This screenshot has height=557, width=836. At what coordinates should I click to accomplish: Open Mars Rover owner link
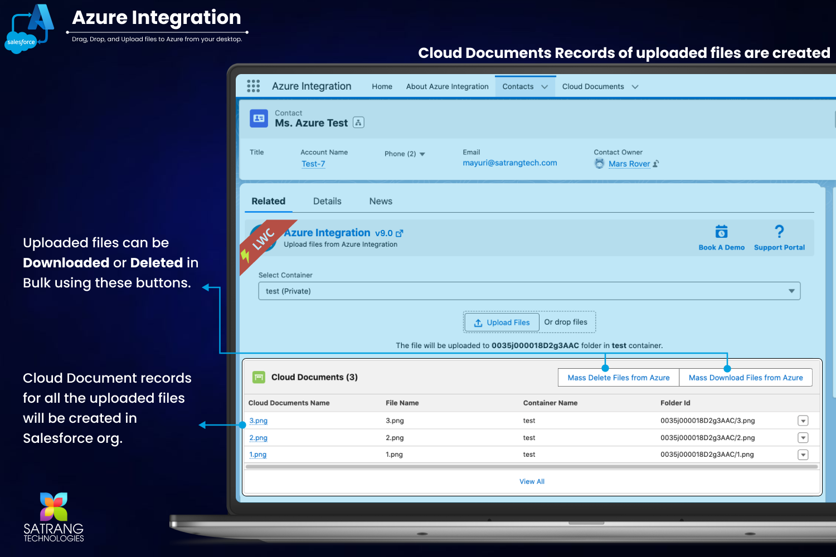629,164
